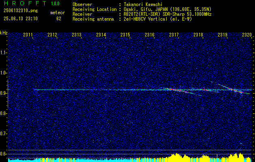Click the Observer label
Viewport: 255px width, 162px height.
coord(82,5)
